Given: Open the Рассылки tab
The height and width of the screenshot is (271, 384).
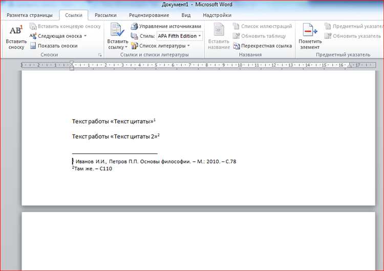Looking at the screenshot, I should coord(105,15).
